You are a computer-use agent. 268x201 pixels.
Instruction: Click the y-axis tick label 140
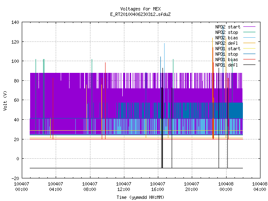[15, 22]
